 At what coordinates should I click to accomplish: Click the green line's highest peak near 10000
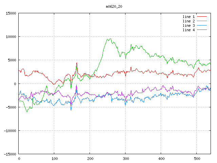[x=110, y=39]
